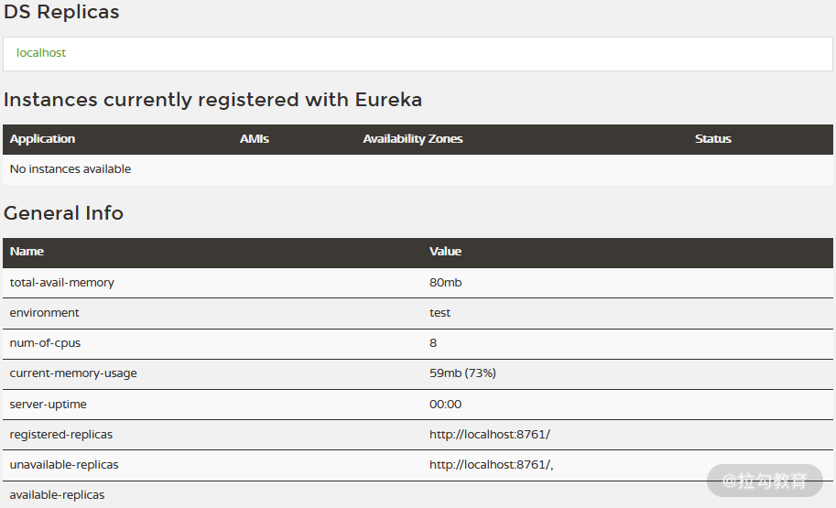The width and height of the screenshot is (836, 508).
Task: Select the Name column header
Action: pyautogui.click(x=27, y=252)
